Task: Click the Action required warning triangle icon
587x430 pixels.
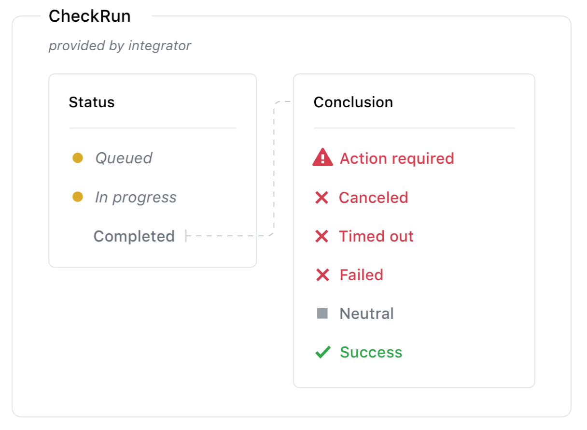Action: [x=322, y=158]
